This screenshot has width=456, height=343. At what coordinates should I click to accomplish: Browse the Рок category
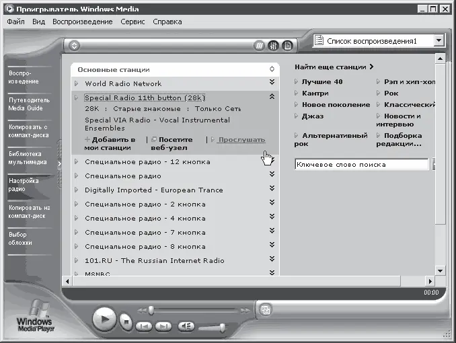click(x=391, y=93)
